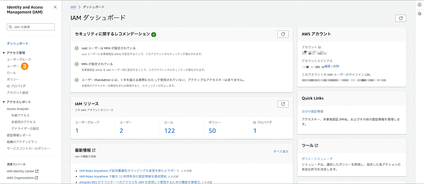
Task: Click external link icon beside AWS Organizations
Action: [37, 178]
